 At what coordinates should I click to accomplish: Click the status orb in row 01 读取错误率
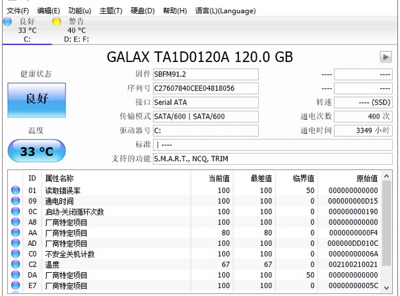tap(16, 190)
